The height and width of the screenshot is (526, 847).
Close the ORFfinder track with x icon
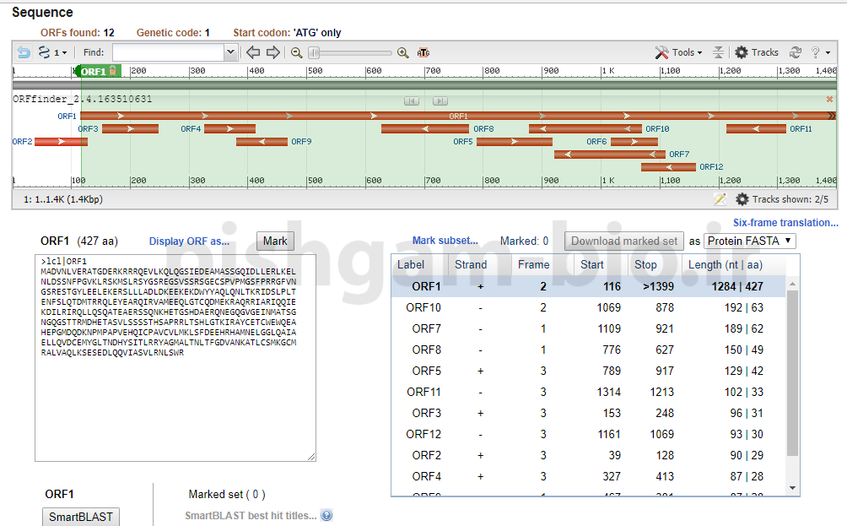tap(829, 99)
